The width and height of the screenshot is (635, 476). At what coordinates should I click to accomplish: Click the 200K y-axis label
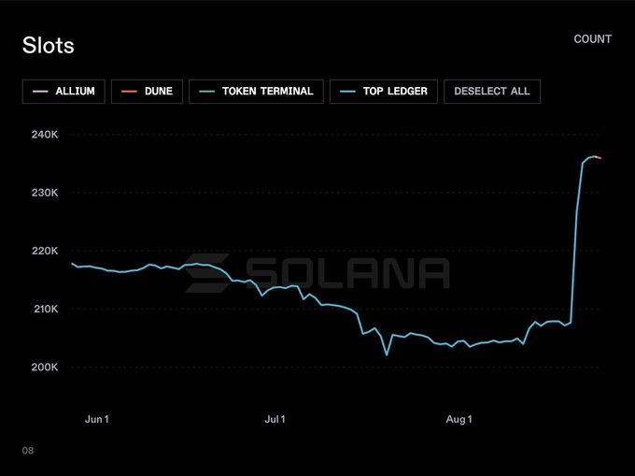pyautogui.click(x=45, y=368)
